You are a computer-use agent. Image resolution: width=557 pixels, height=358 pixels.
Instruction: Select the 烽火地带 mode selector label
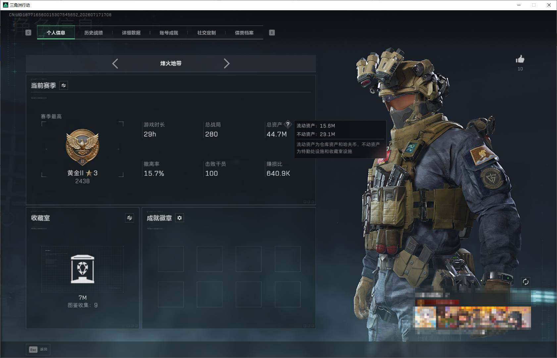[171, 64]
